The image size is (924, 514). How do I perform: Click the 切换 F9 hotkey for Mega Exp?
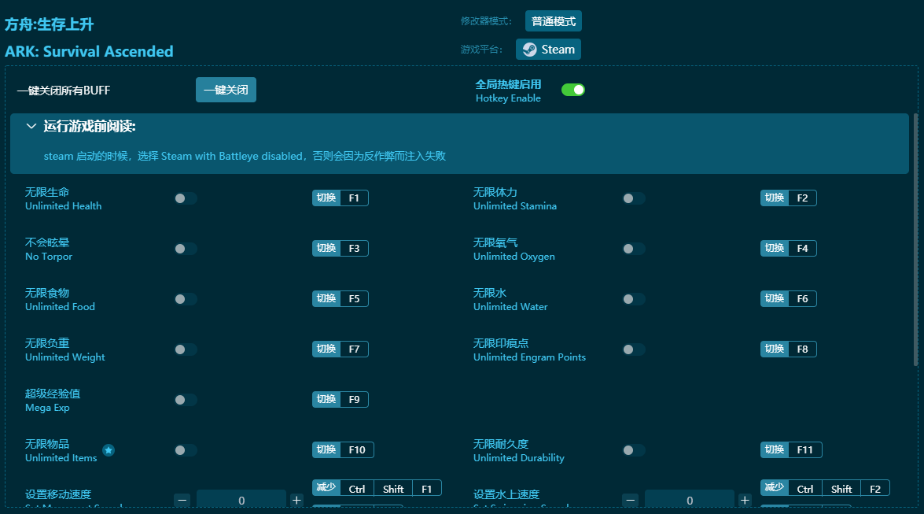tap(340, 399)
